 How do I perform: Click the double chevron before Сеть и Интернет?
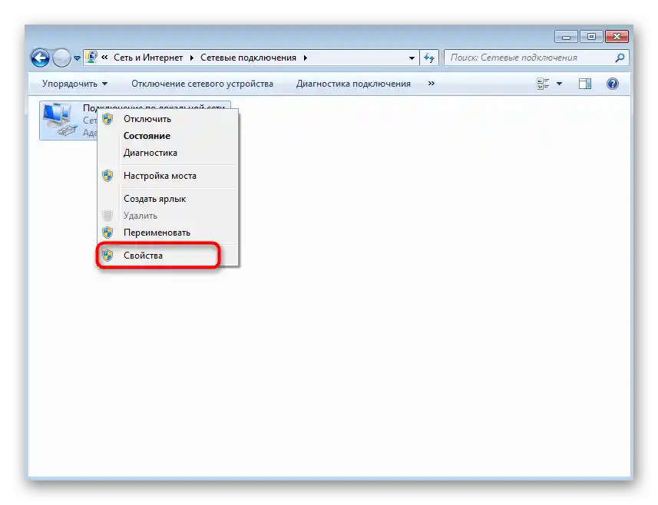104,58
